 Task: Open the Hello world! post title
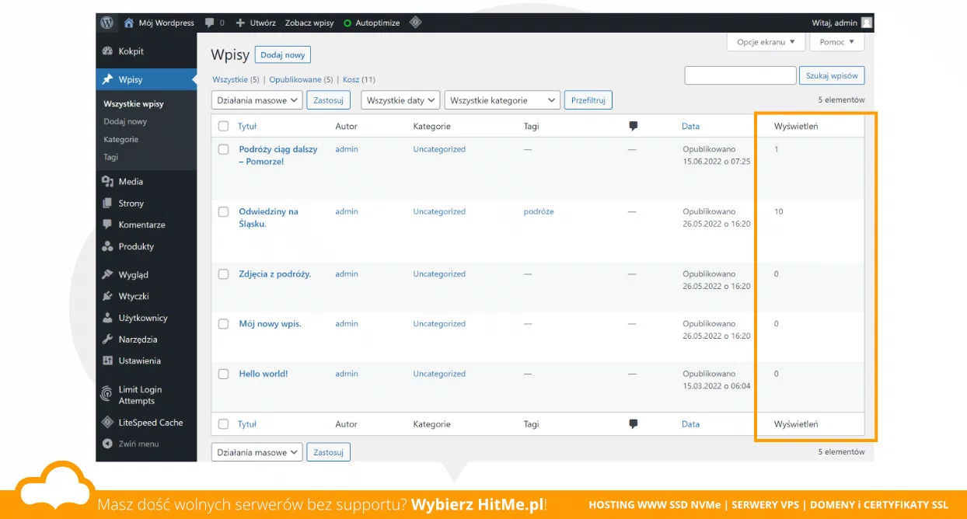264,374
